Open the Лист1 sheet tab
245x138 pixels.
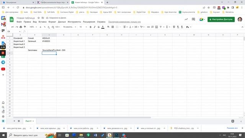click(29, 121)
